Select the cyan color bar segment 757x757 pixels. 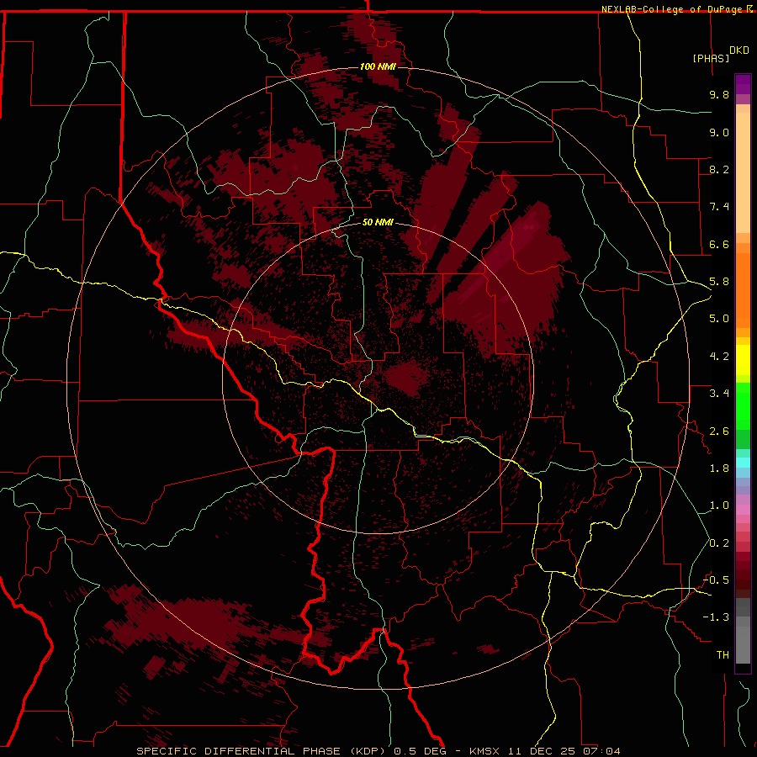coord(743,463)
